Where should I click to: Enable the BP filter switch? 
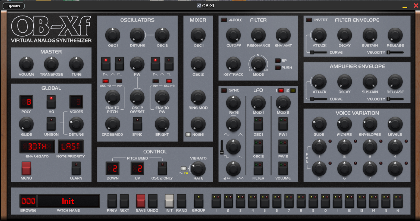tap(277, 61)
